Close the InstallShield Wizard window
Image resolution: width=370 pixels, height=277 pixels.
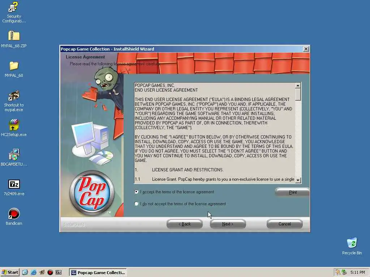pos(306,49)
